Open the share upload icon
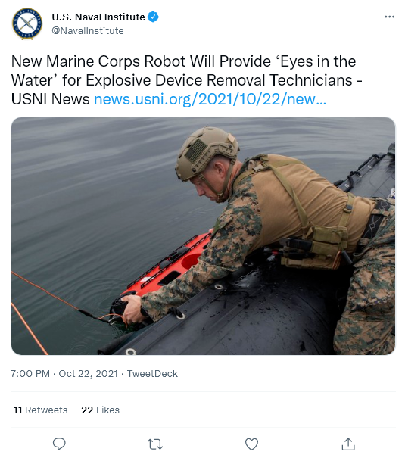The width and height of the screenshot is (405, 458). coord(348,444)
